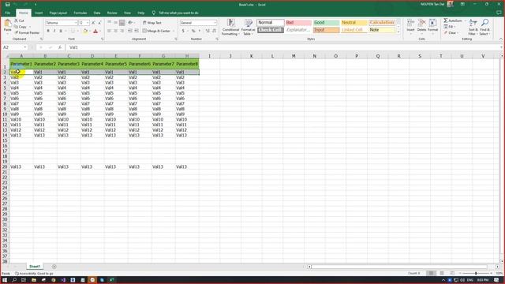Switch to the Review tab
Image resolution: width=505 pixels, height=284 pixels.
click(x=112, y=13)
